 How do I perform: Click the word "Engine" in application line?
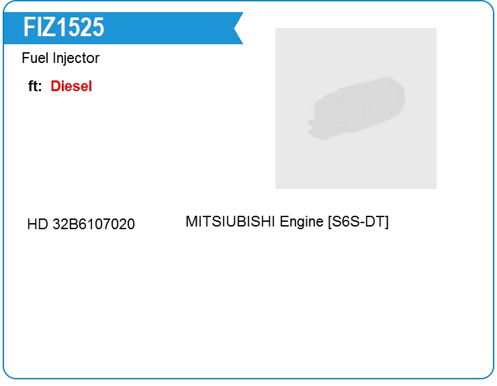(x=302, y=222)
